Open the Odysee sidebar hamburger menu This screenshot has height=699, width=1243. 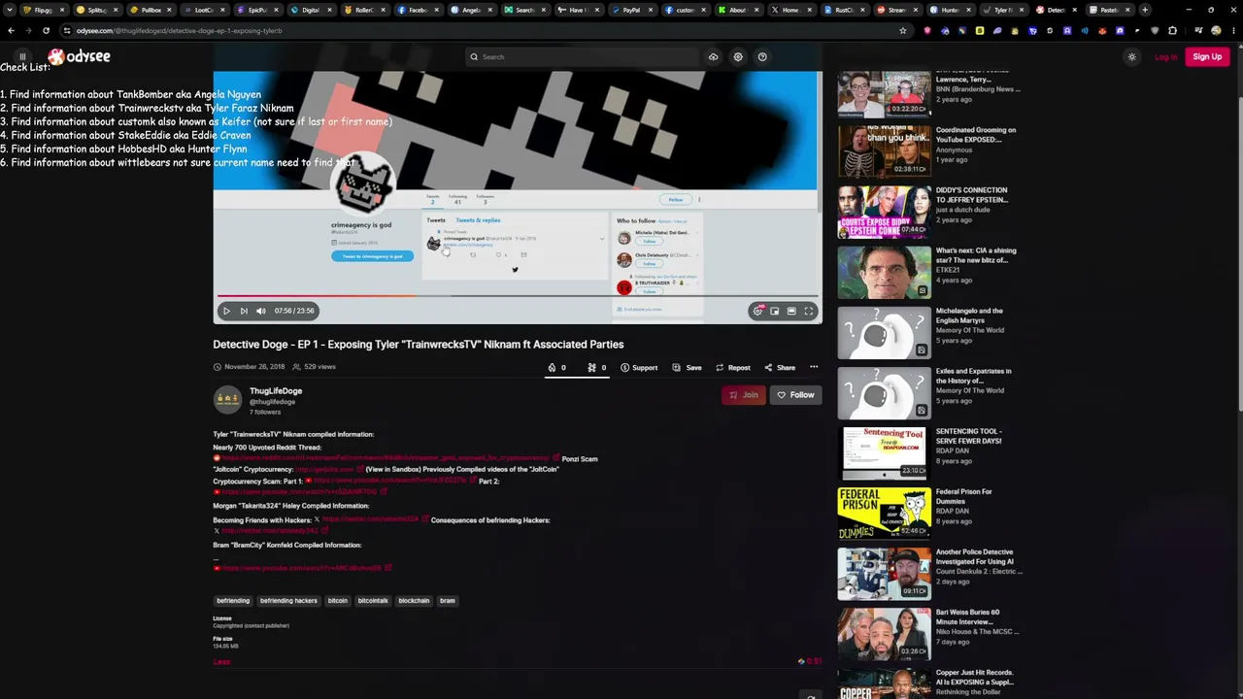point(22,56)
